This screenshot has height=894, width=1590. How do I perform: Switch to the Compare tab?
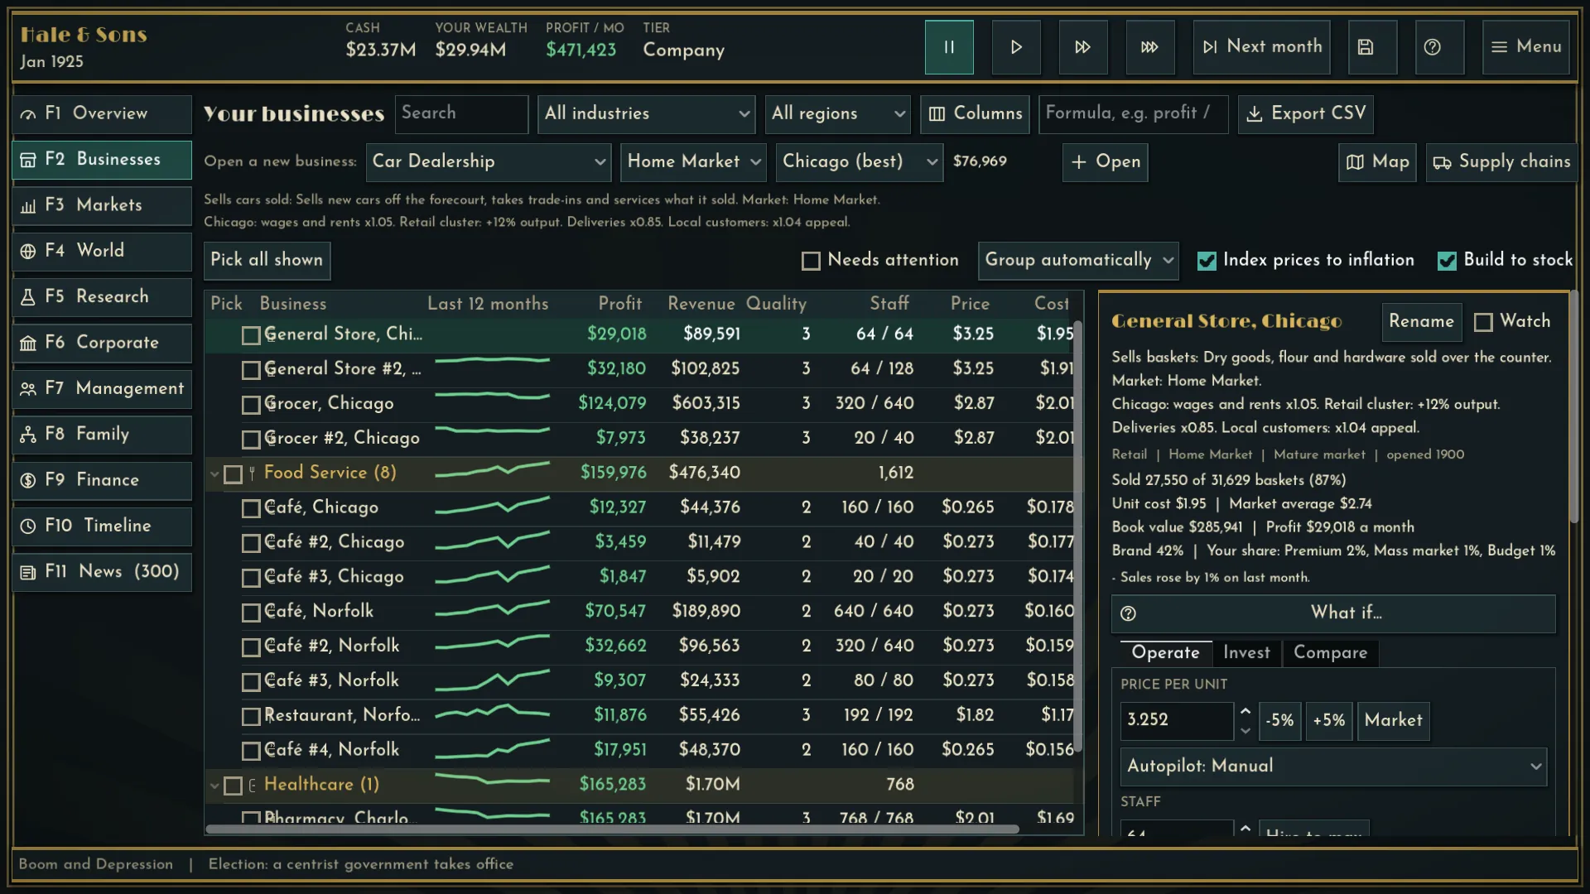point(1330,653)
